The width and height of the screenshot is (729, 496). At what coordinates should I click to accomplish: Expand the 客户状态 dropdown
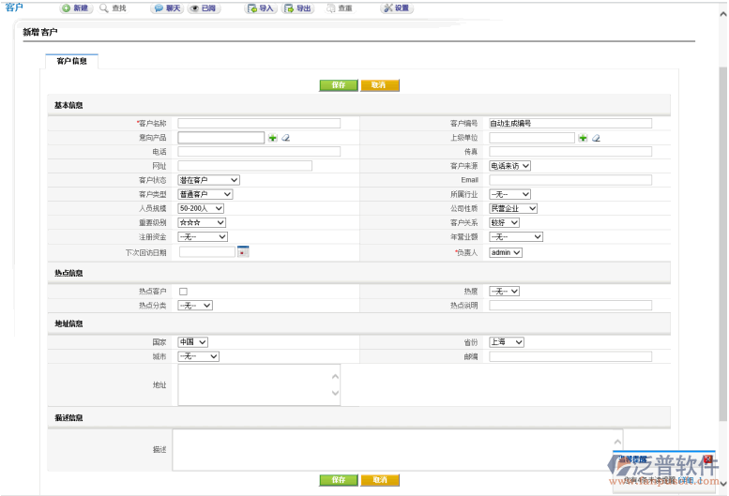pyautogui.click(x=208, y=180)
